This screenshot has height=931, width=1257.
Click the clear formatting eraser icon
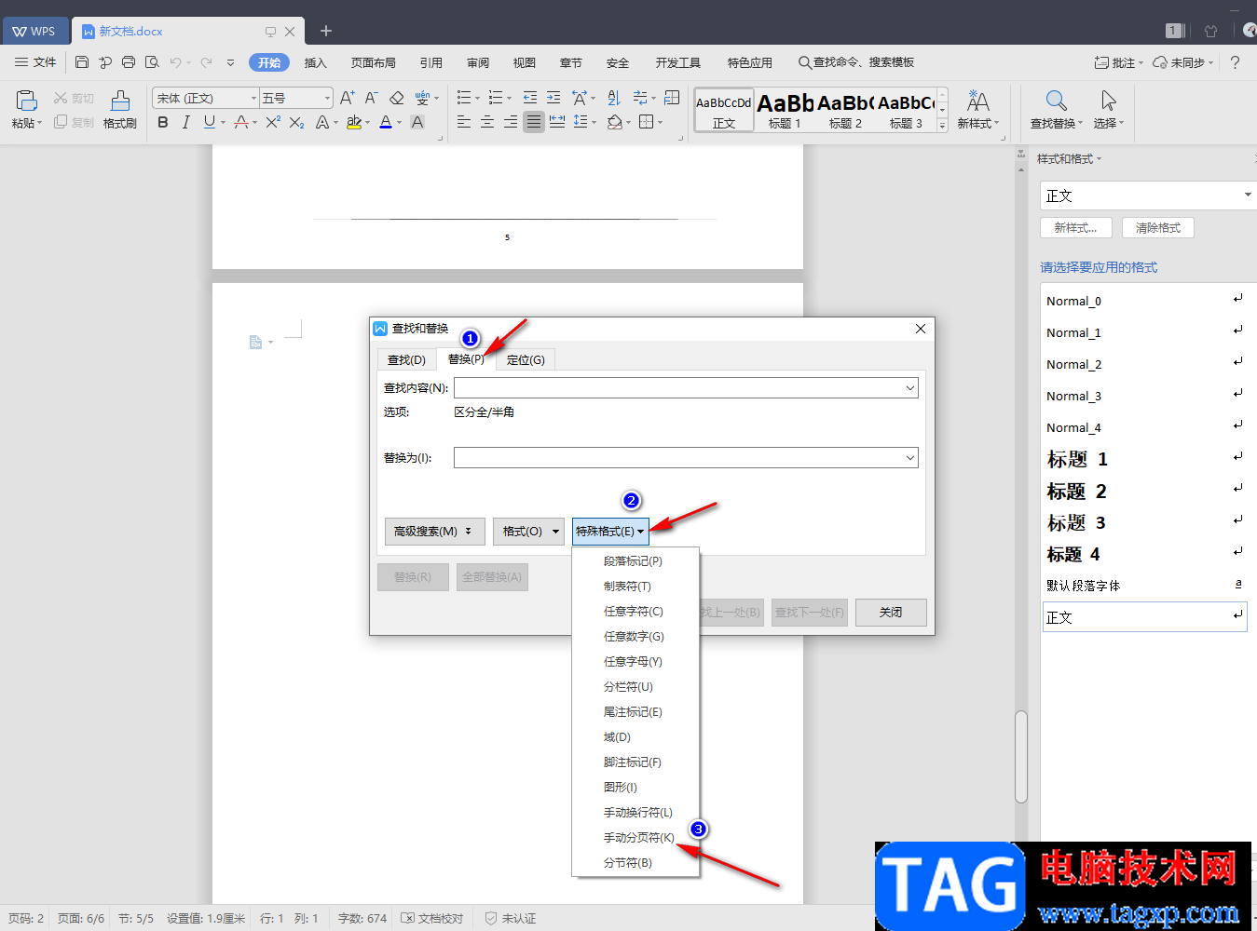click(397, 98)
